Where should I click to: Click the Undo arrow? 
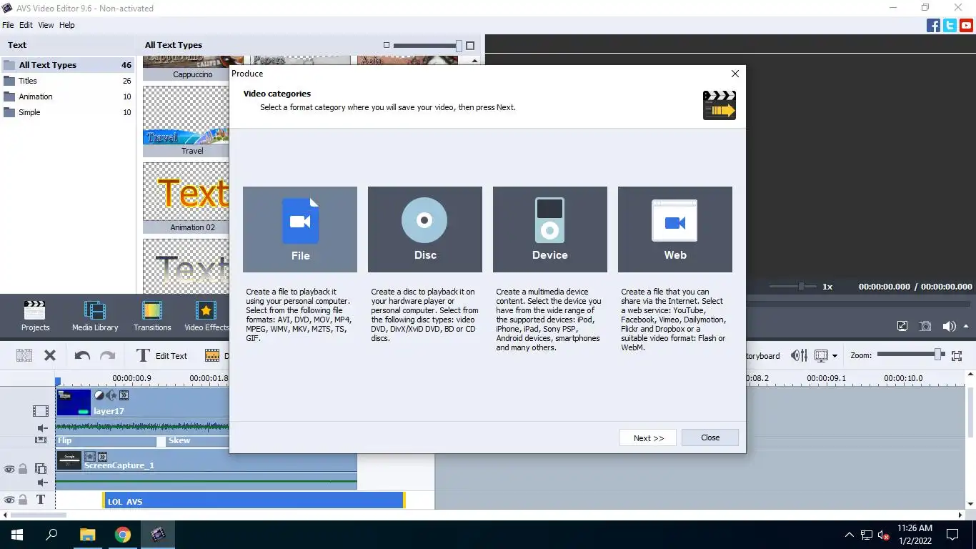click(82, 355)
